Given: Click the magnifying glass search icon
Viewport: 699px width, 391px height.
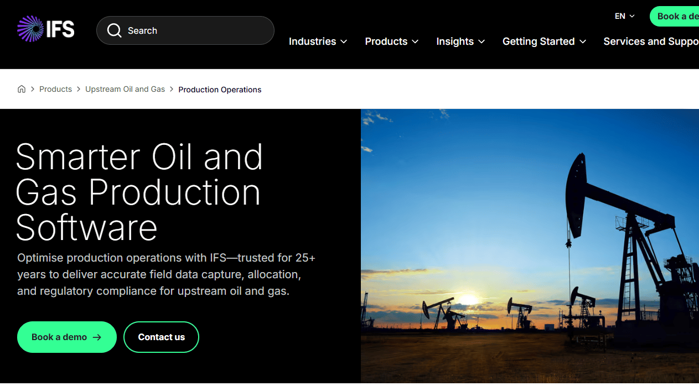Looking at the screenshot, I should coord(114,30).
